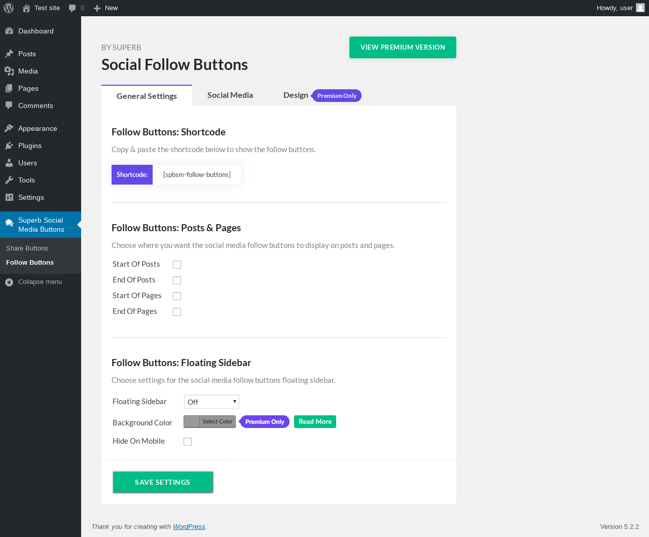Open the Floating Sidebar dropdown

(x=211, y=402)
